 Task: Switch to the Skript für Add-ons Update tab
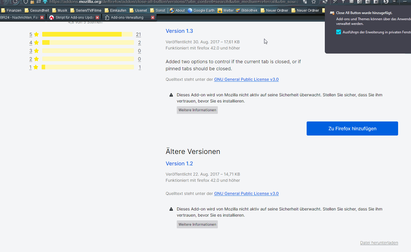click(x=72, y=18)
